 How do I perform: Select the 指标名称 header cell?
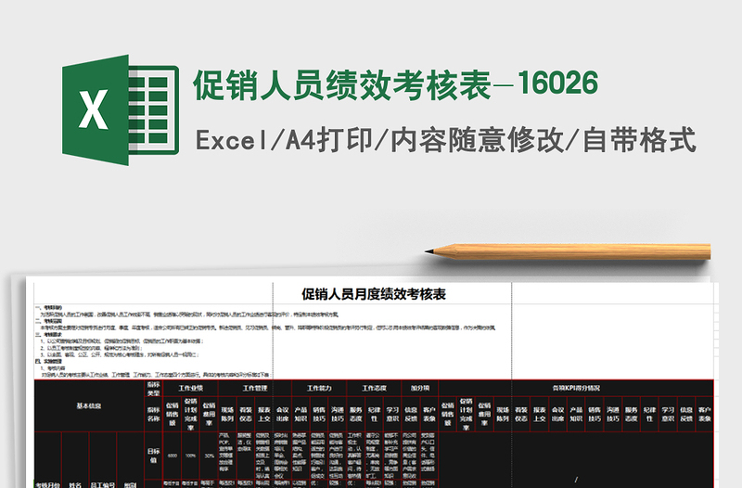point(153,414)
